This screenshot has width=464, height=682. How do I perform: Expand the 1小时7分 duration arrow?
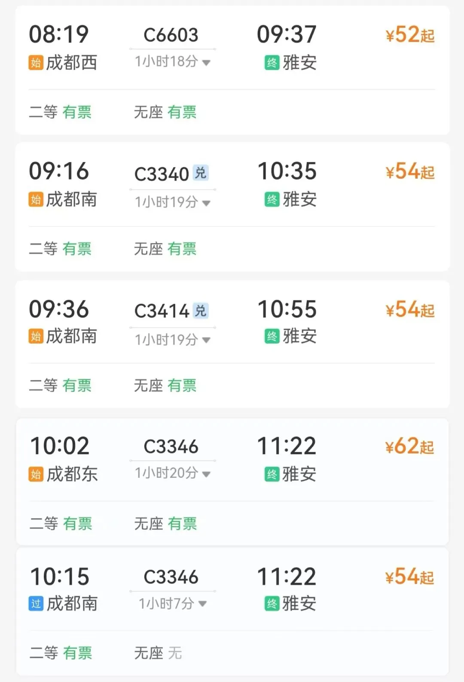[203, 604]
